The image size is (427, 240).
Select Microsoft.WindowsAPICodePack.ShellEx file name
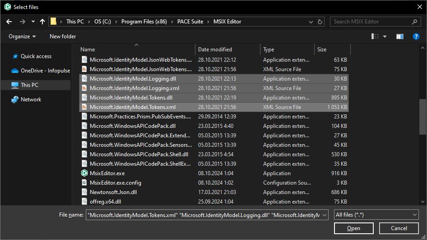pyautogui.click(x=140, y=164)
